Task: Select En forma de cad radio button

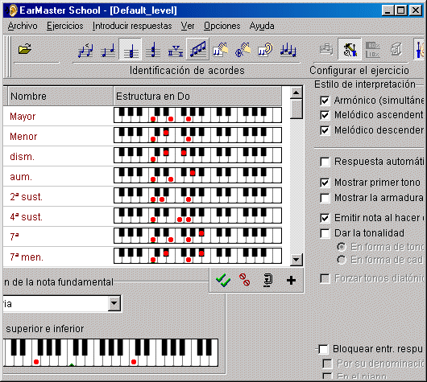Action: (x=342, y=260)
